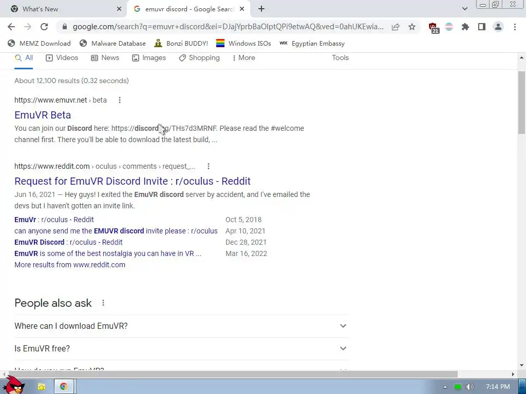This screenshot has width=526, height=394.
Task: Open the Chrome three-dot menu
Action: (515, 27)
